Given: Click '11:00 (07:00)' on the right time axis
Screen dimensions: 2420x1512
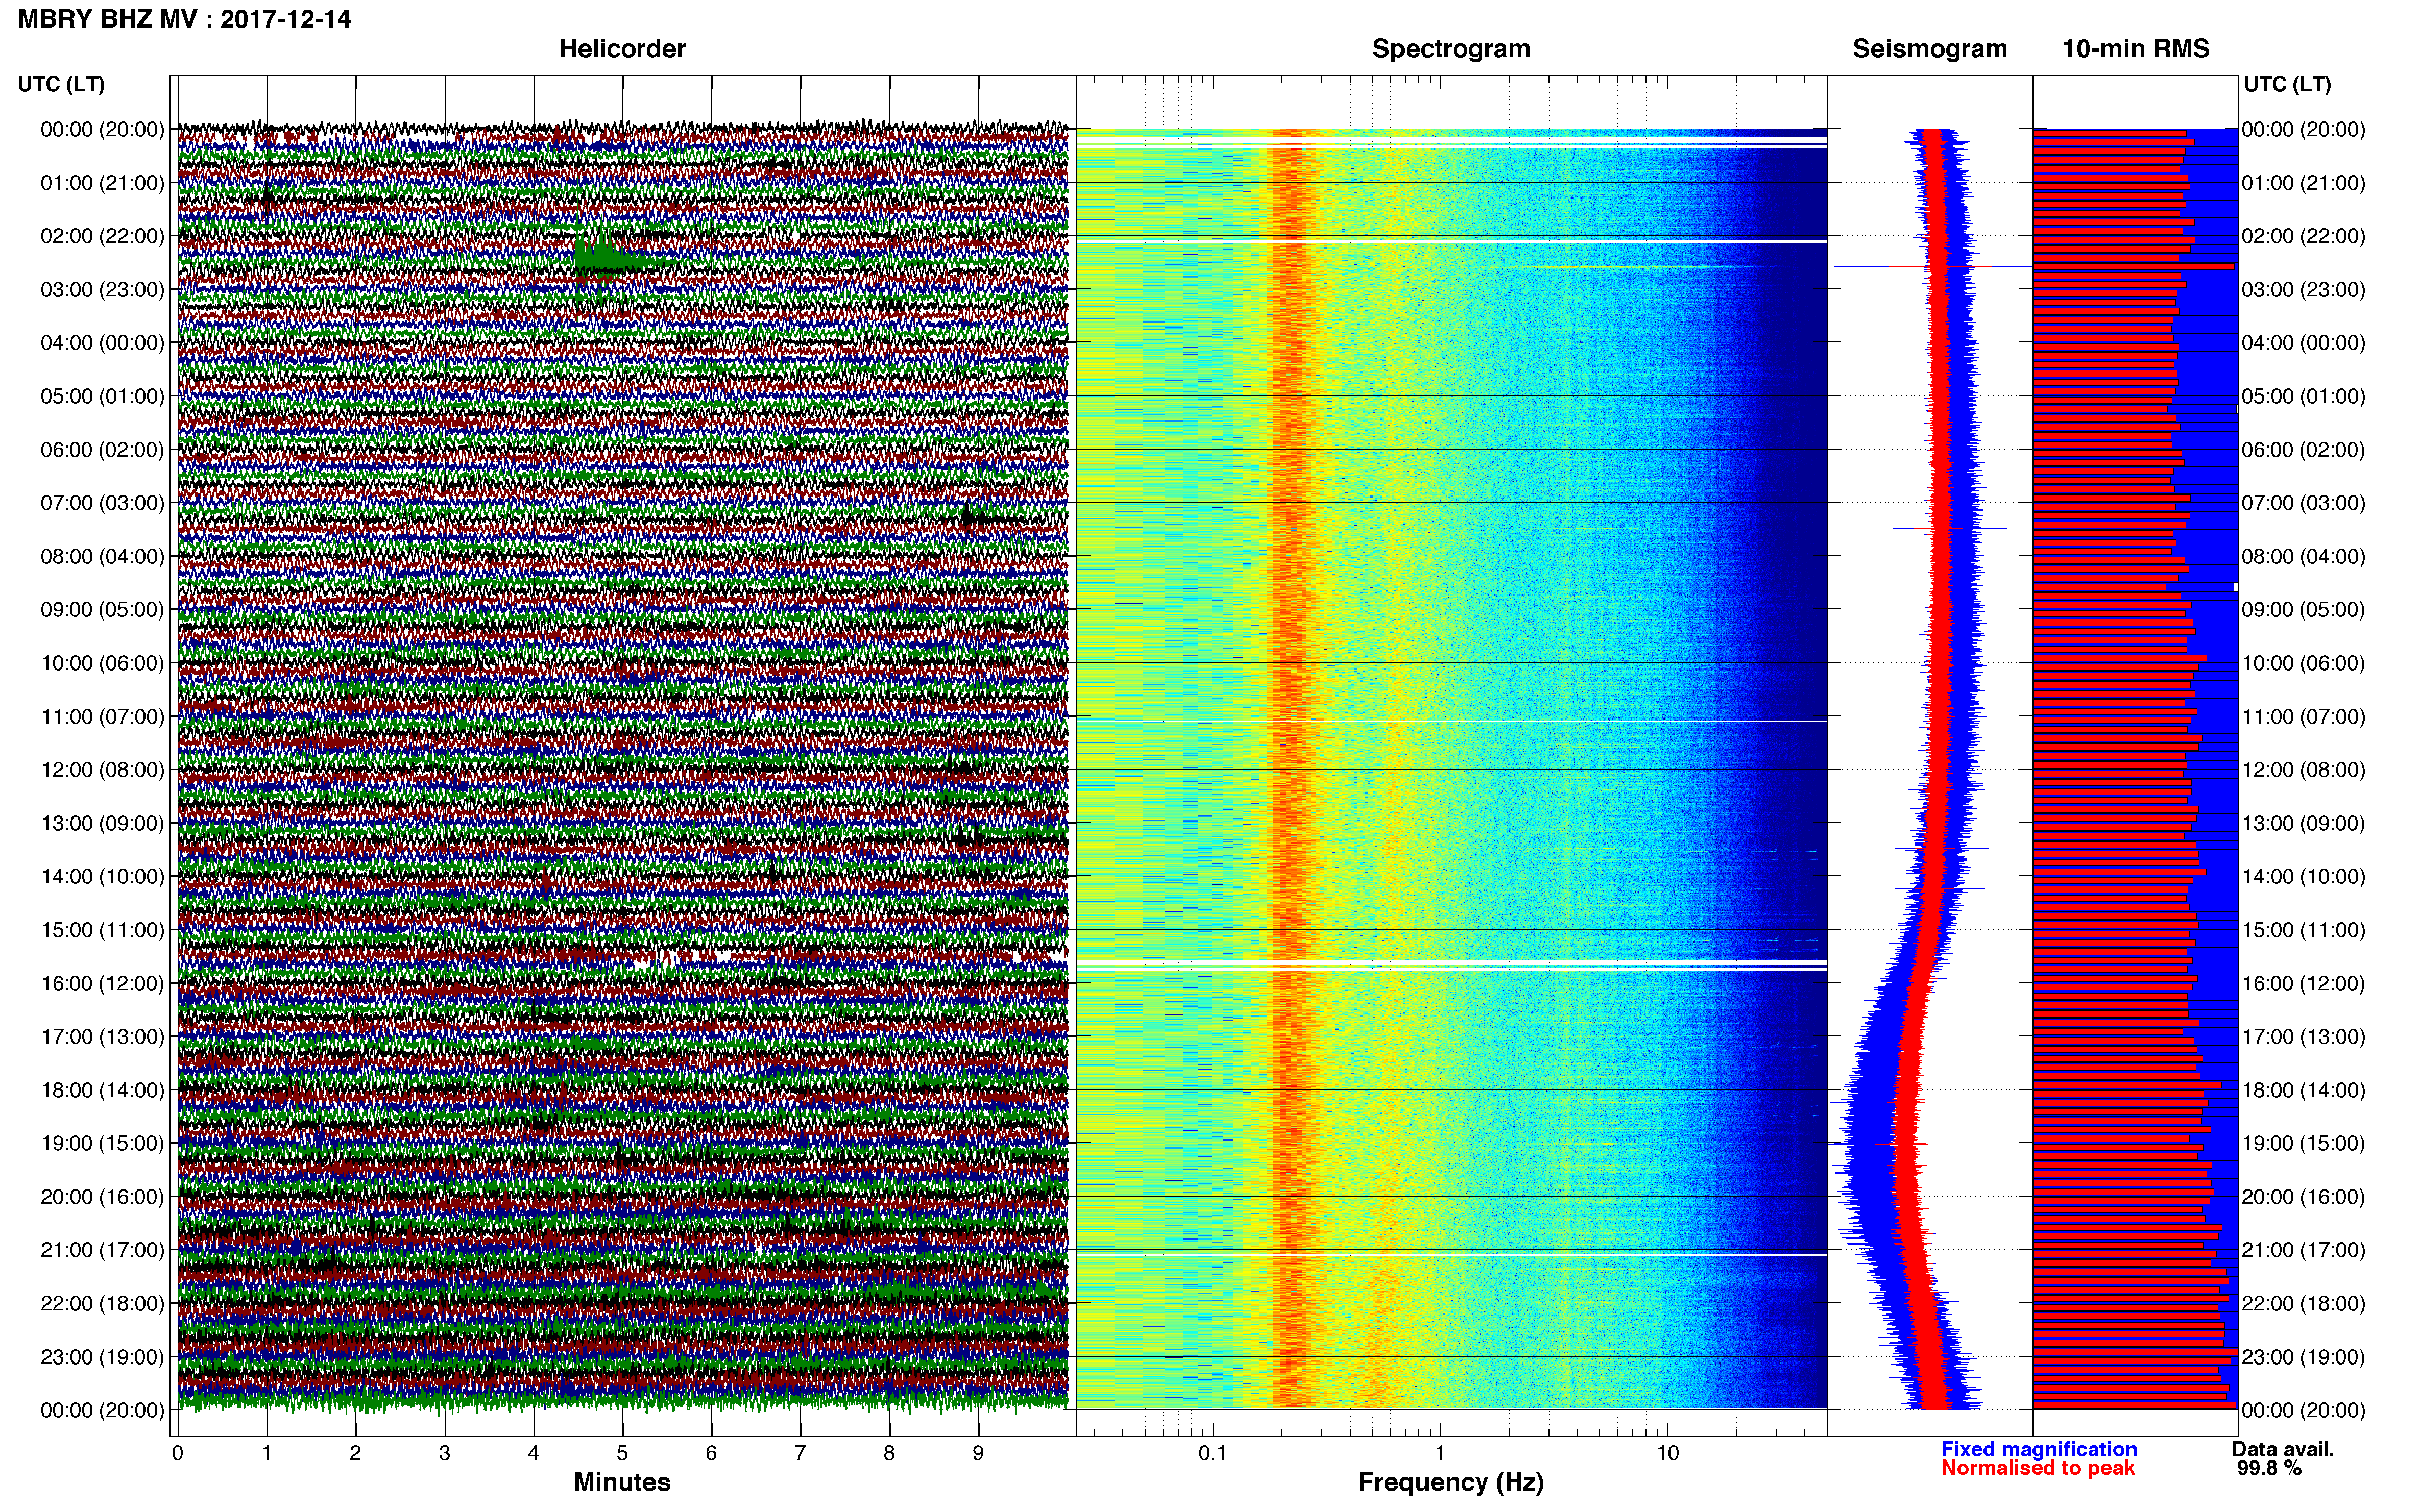Looking at the screenshot, I should [2304, 717].
